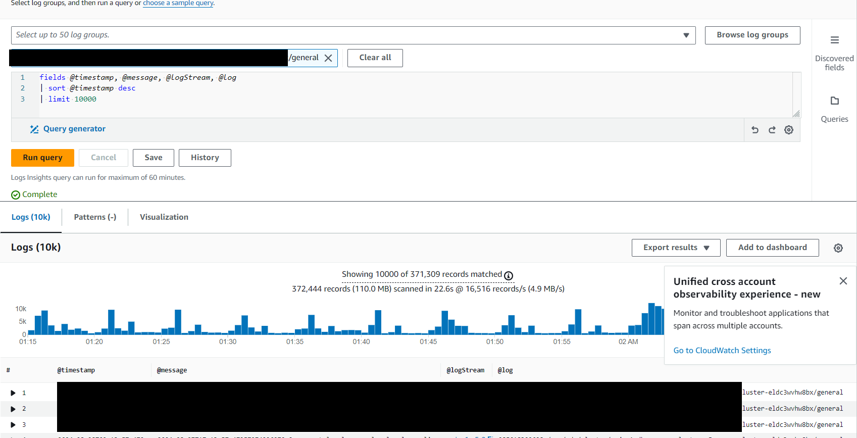The height and width of the screenshot is (438, 857).
Task: Click the 02 AM histogram label
Action: click(x=628, y=342)
